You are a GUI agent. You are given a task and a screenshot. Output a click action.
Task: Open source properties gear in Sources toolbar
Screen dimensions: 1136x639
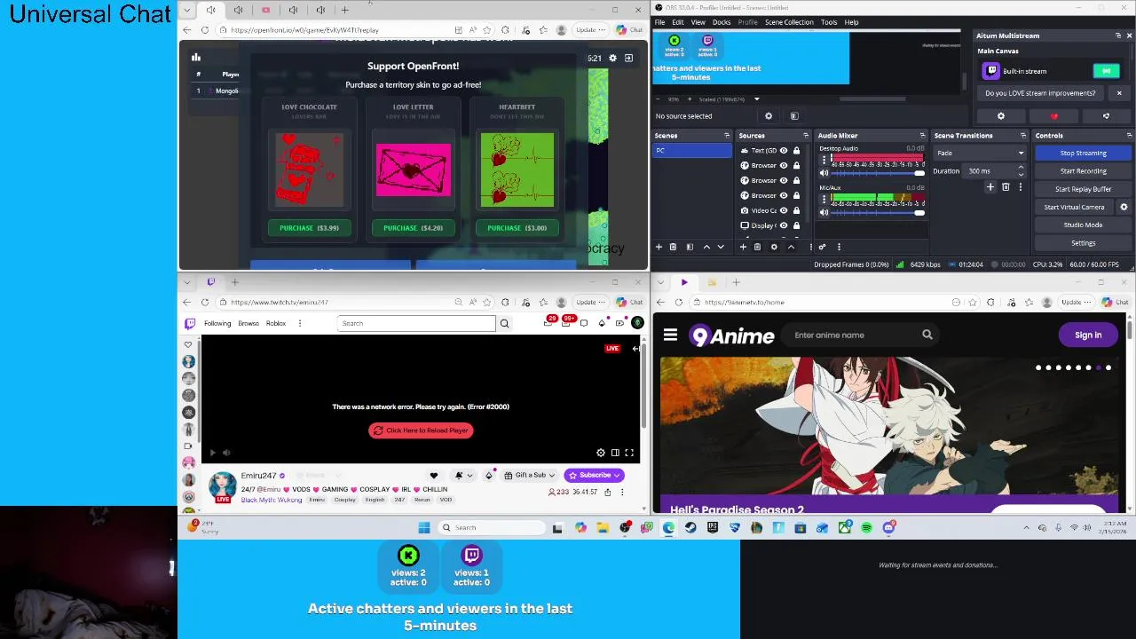point(774,247)
